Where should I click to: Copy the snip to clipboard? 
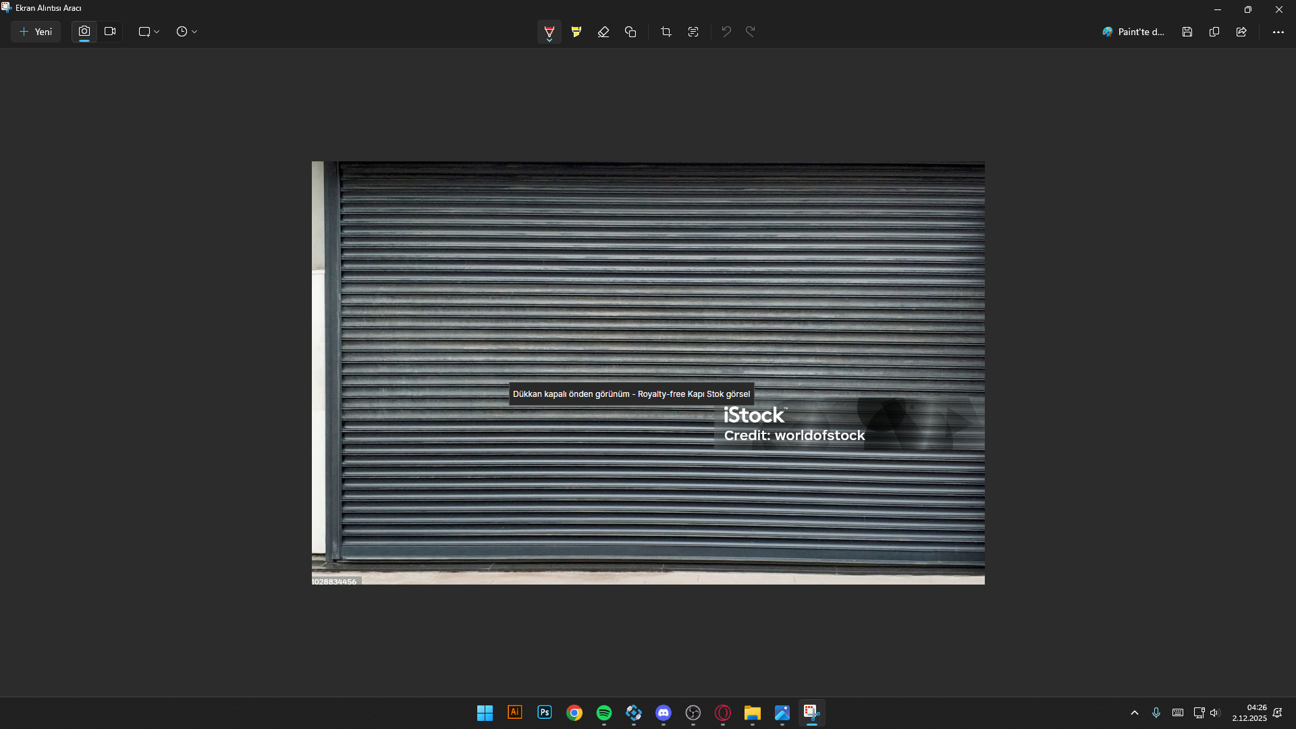[x=1214, y=32]
